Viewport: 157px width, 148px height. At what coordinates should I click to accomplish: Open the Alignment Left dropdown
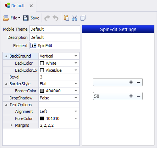pos(76,111)
